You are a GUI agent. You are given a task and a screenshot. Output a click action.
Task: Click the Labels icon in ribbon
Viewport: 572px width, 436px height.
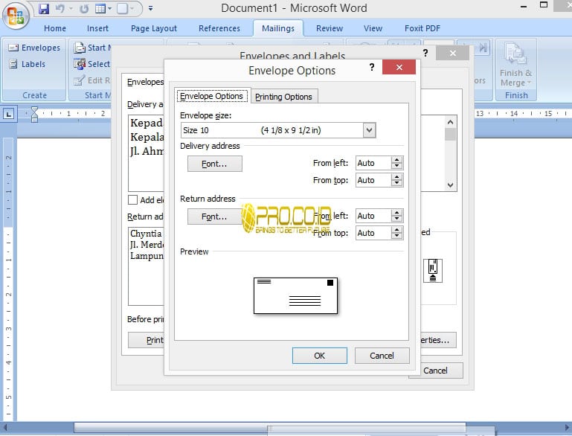(13, 64)
